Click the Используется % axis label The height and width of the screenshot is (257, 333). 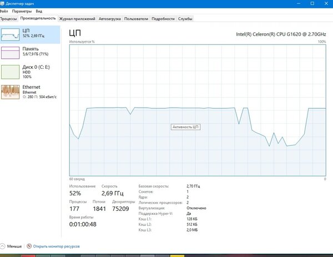82,42
